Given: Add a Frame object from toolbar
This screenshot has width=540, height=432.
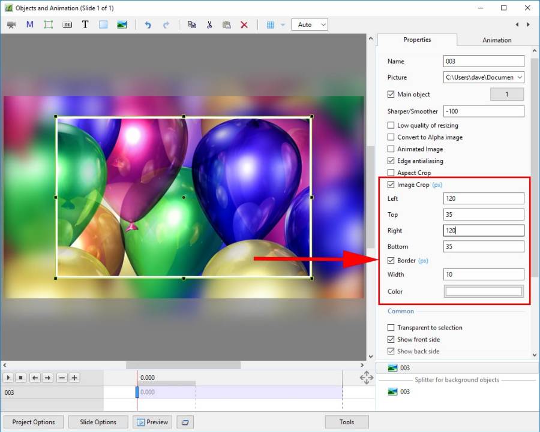Looking at the screenshot, I should point(49,25).
